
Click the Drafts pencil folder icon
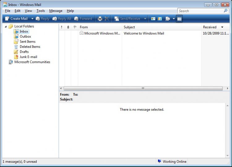pos(16,52)
